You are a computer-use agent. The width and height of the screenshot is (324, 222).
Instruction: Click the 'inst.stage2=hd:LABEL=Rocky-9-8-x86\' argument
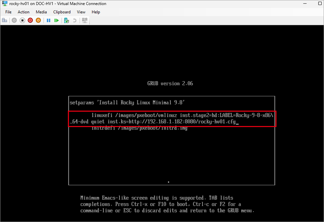[x=227, y=115]
